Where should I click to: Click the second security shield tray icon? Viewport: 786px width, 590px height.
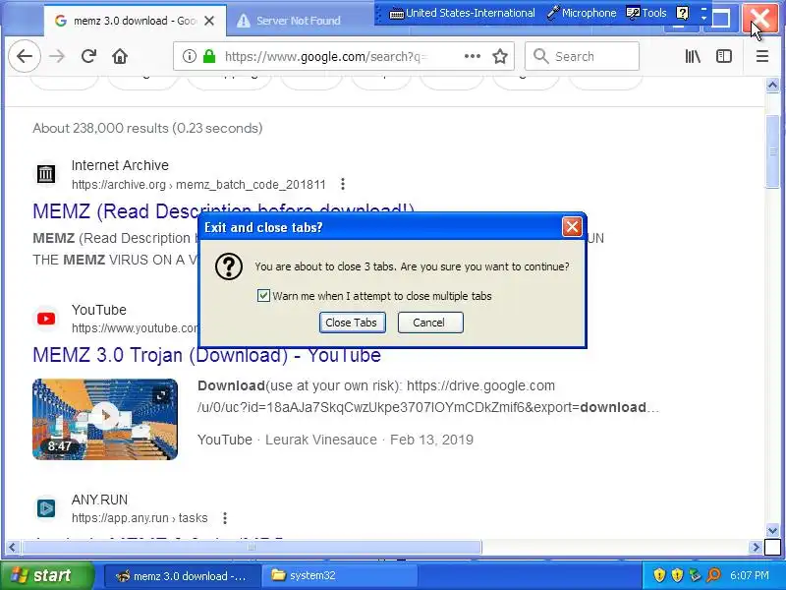[x=677, y=575]
